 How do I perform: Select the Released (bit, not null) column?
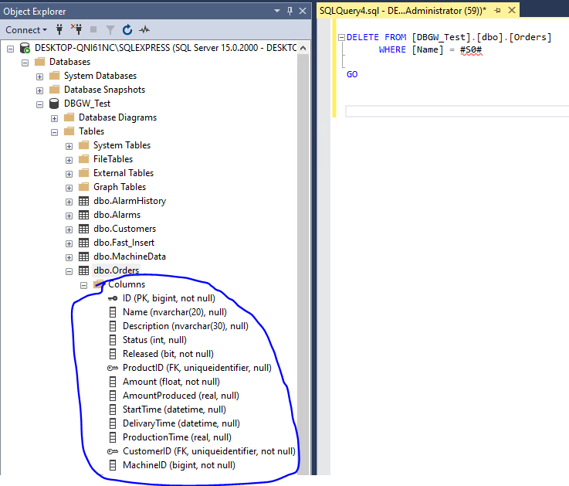(x=168, y=354)
